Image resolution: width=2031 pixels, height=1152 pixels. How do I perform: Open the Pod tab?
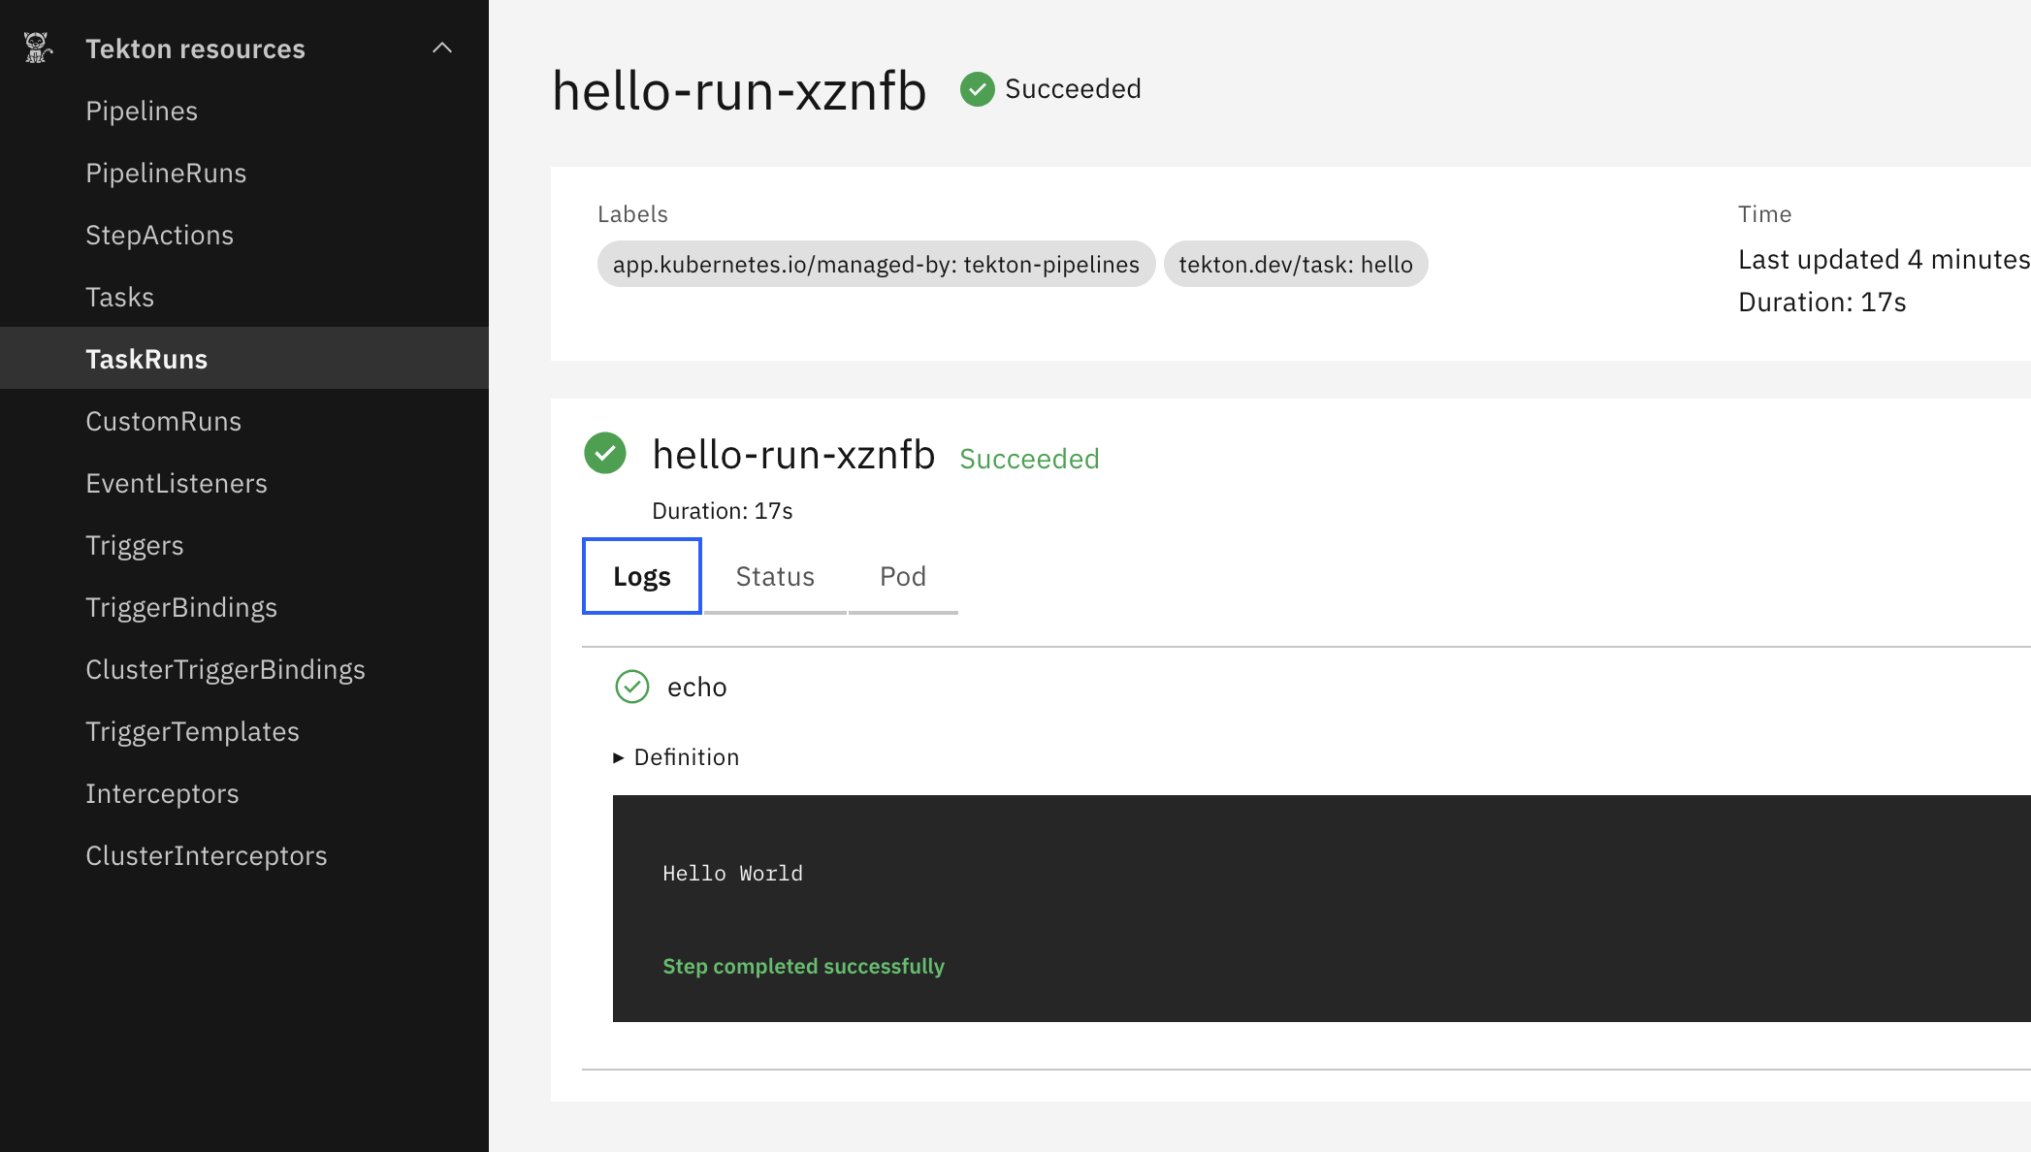point(902,576)
